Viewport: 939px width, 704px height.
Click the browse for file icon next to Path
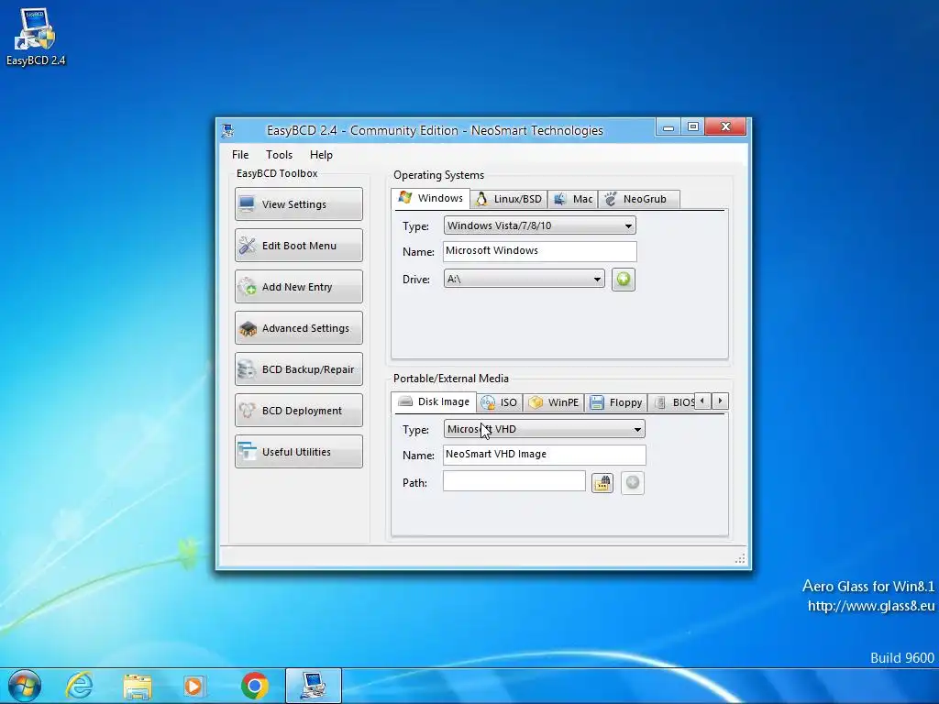point(602,482)
